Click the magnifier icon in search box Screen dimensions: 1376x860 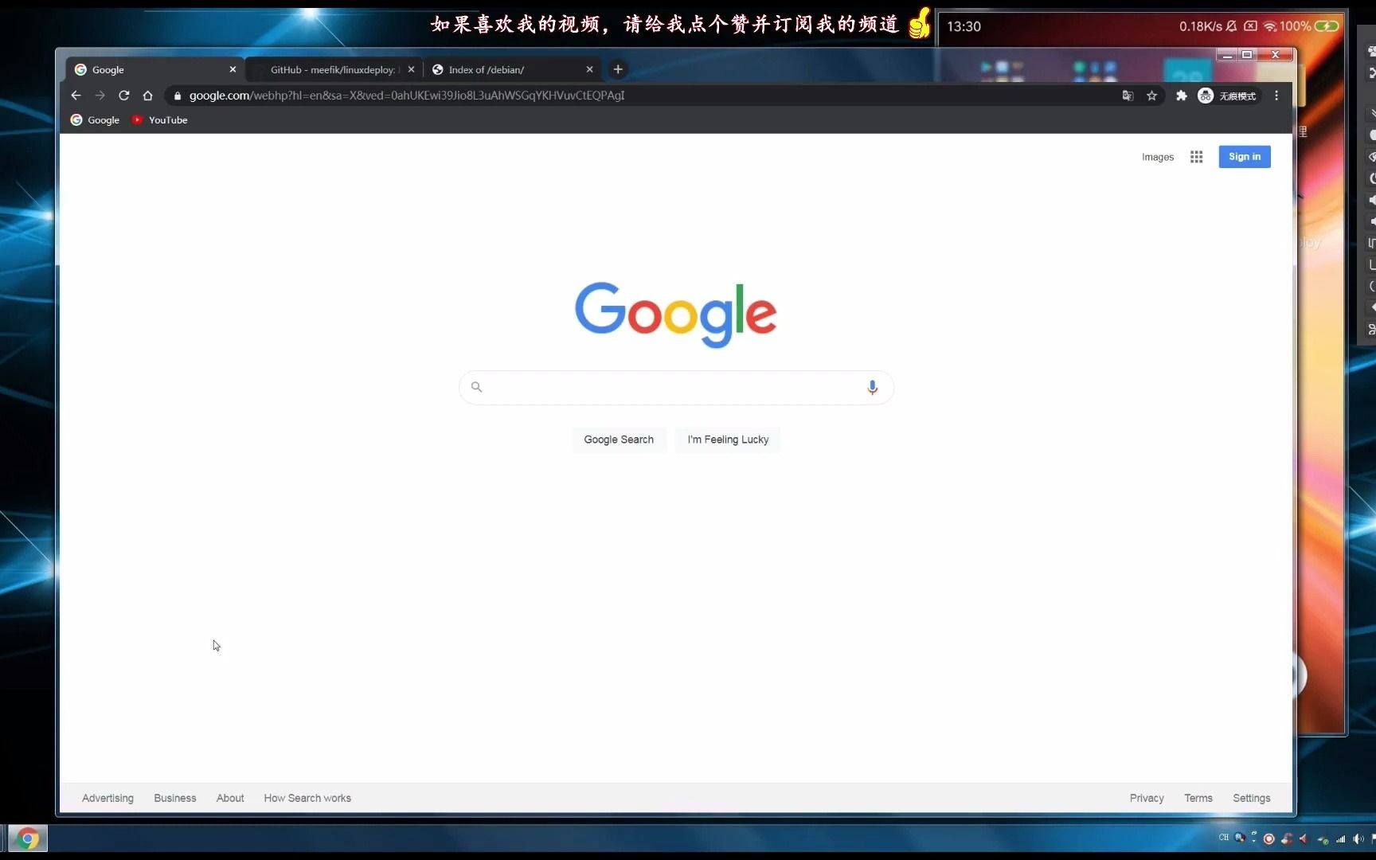point(476,387)
